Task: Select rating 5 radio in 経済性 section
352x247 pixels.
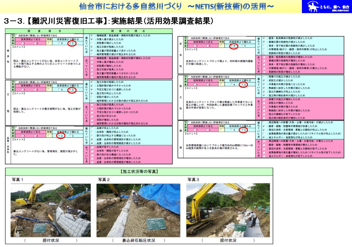Action: tap(70, 43)
